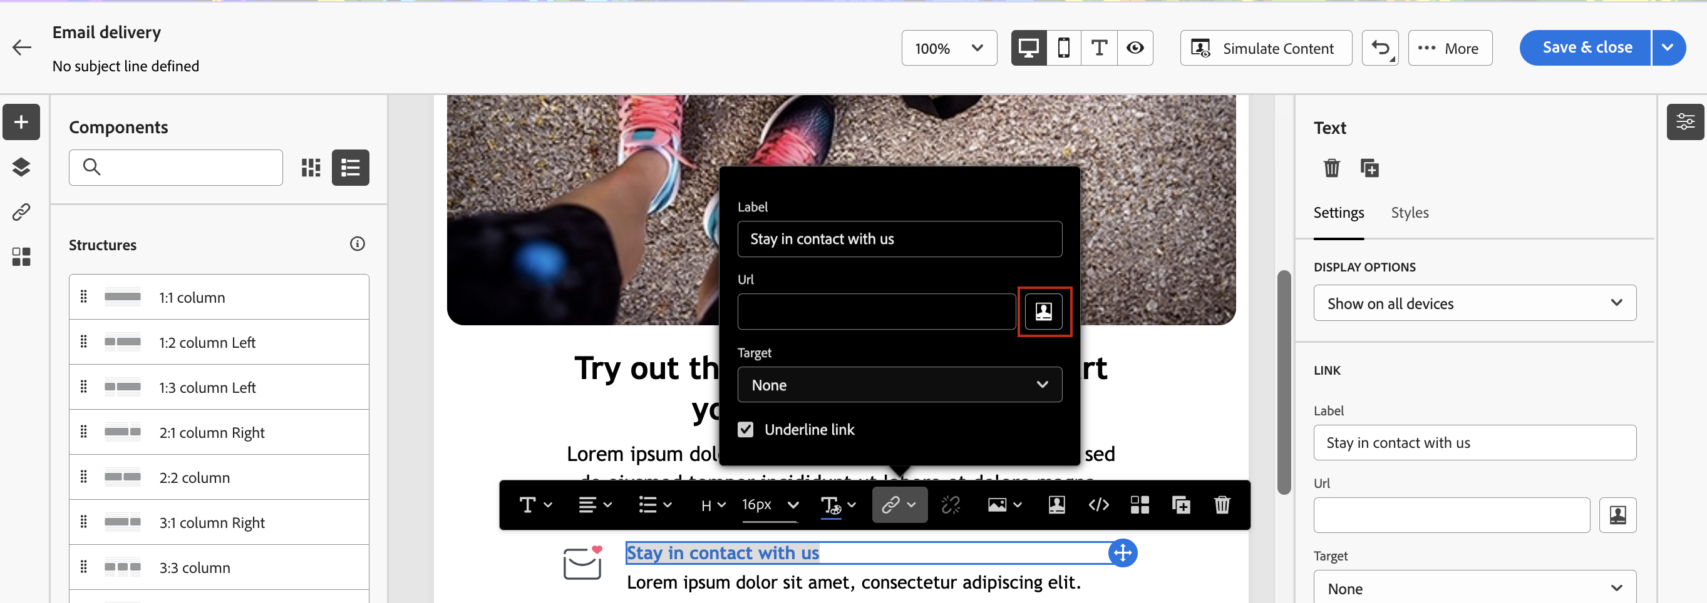Show info about Structures
The image size is (1707, 603).
pos(357,244)
